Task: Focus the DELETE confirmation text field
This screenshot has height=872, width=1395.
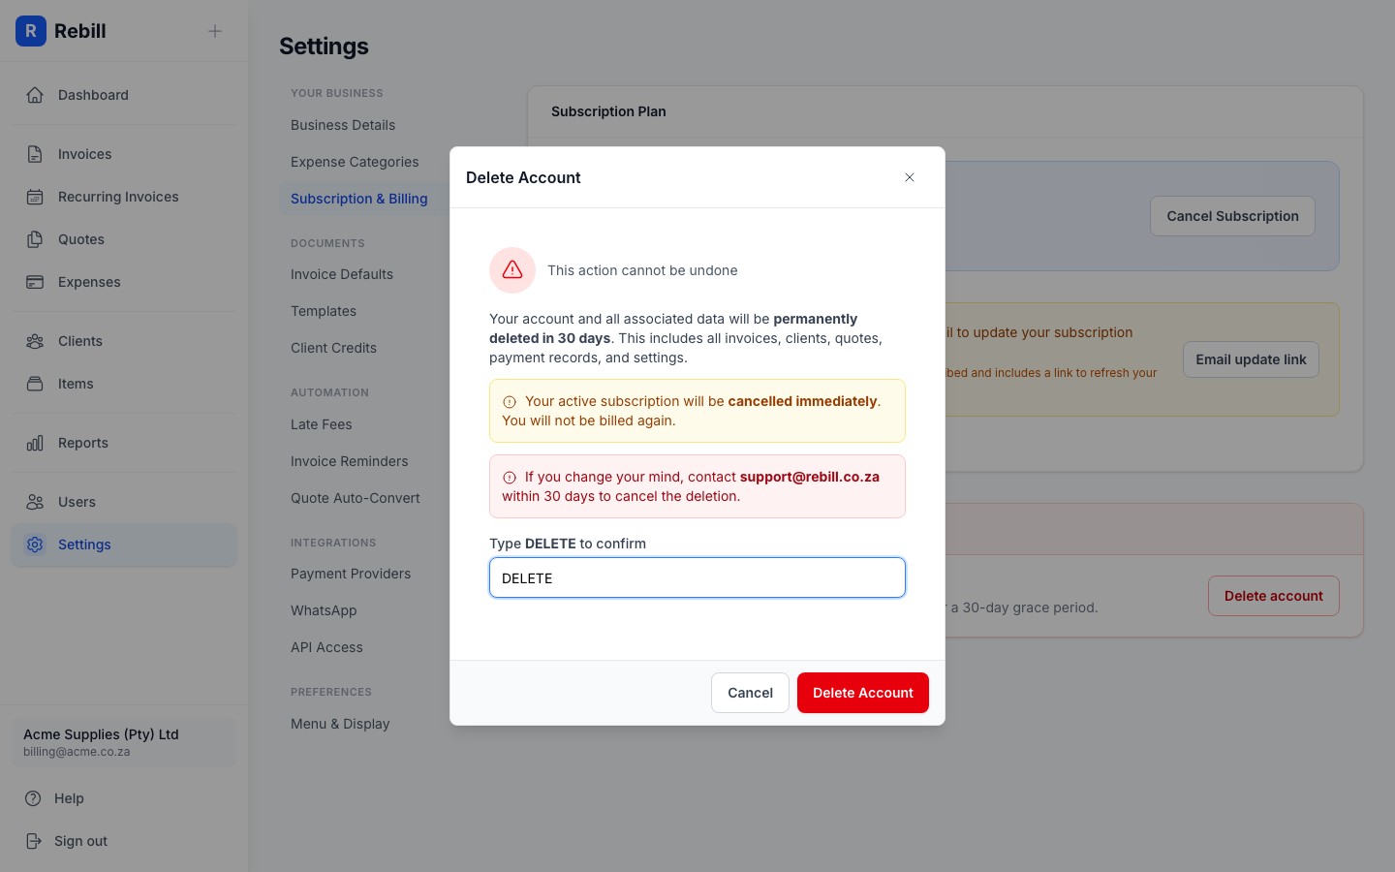Action: pyautogui.click(x=697, y=577)
